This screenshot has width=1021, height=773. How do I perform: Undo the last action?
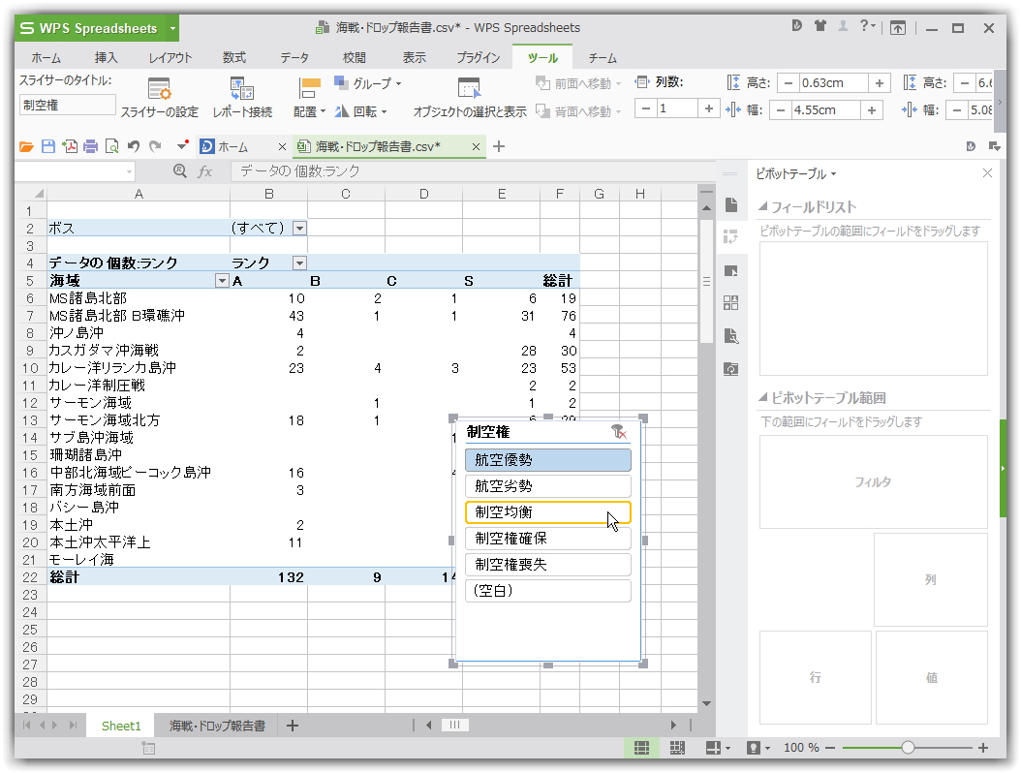pos(134,146)
